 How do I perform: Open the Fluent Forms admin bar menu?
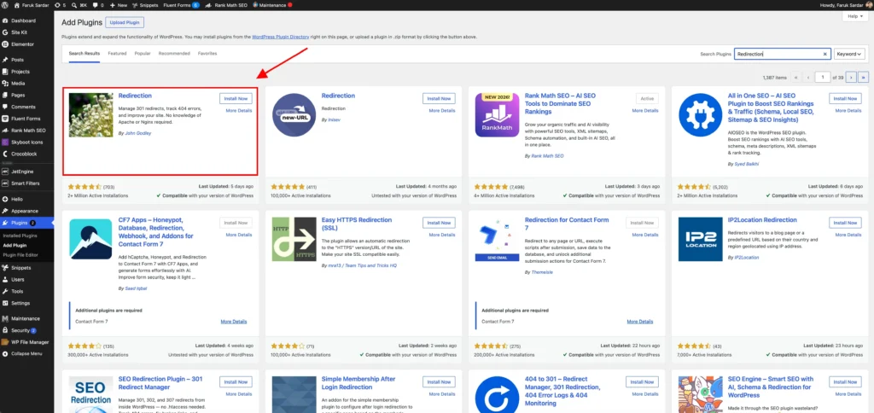tap(182, 4)
